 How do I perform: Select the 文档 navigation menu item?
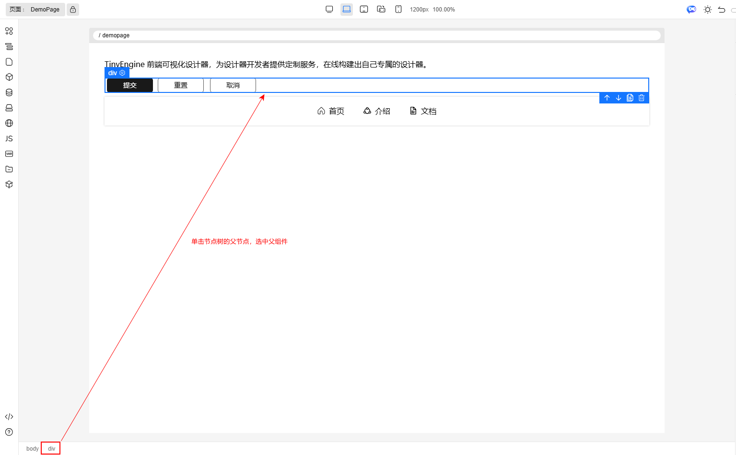(423, 111)
